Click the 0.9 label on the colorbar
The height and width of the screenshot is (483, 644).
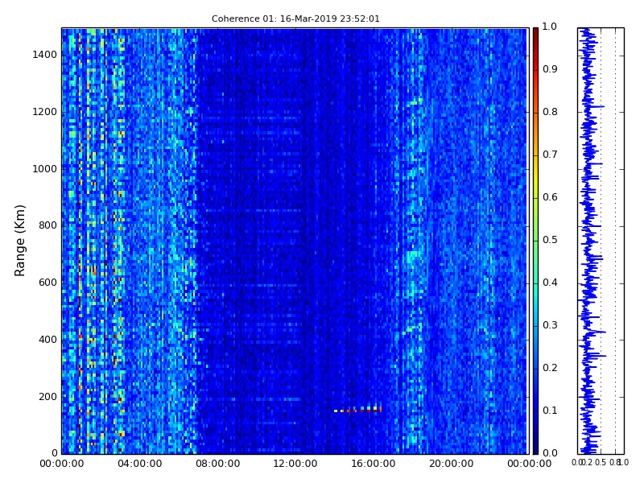click(x=550, y=69)
